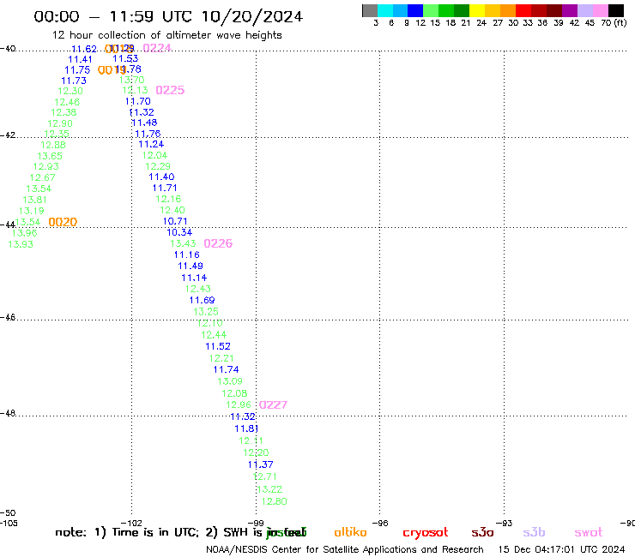The image size is (635, 557).
Task: Click the gray swatch in the color scale
Action: coord(370,10)
